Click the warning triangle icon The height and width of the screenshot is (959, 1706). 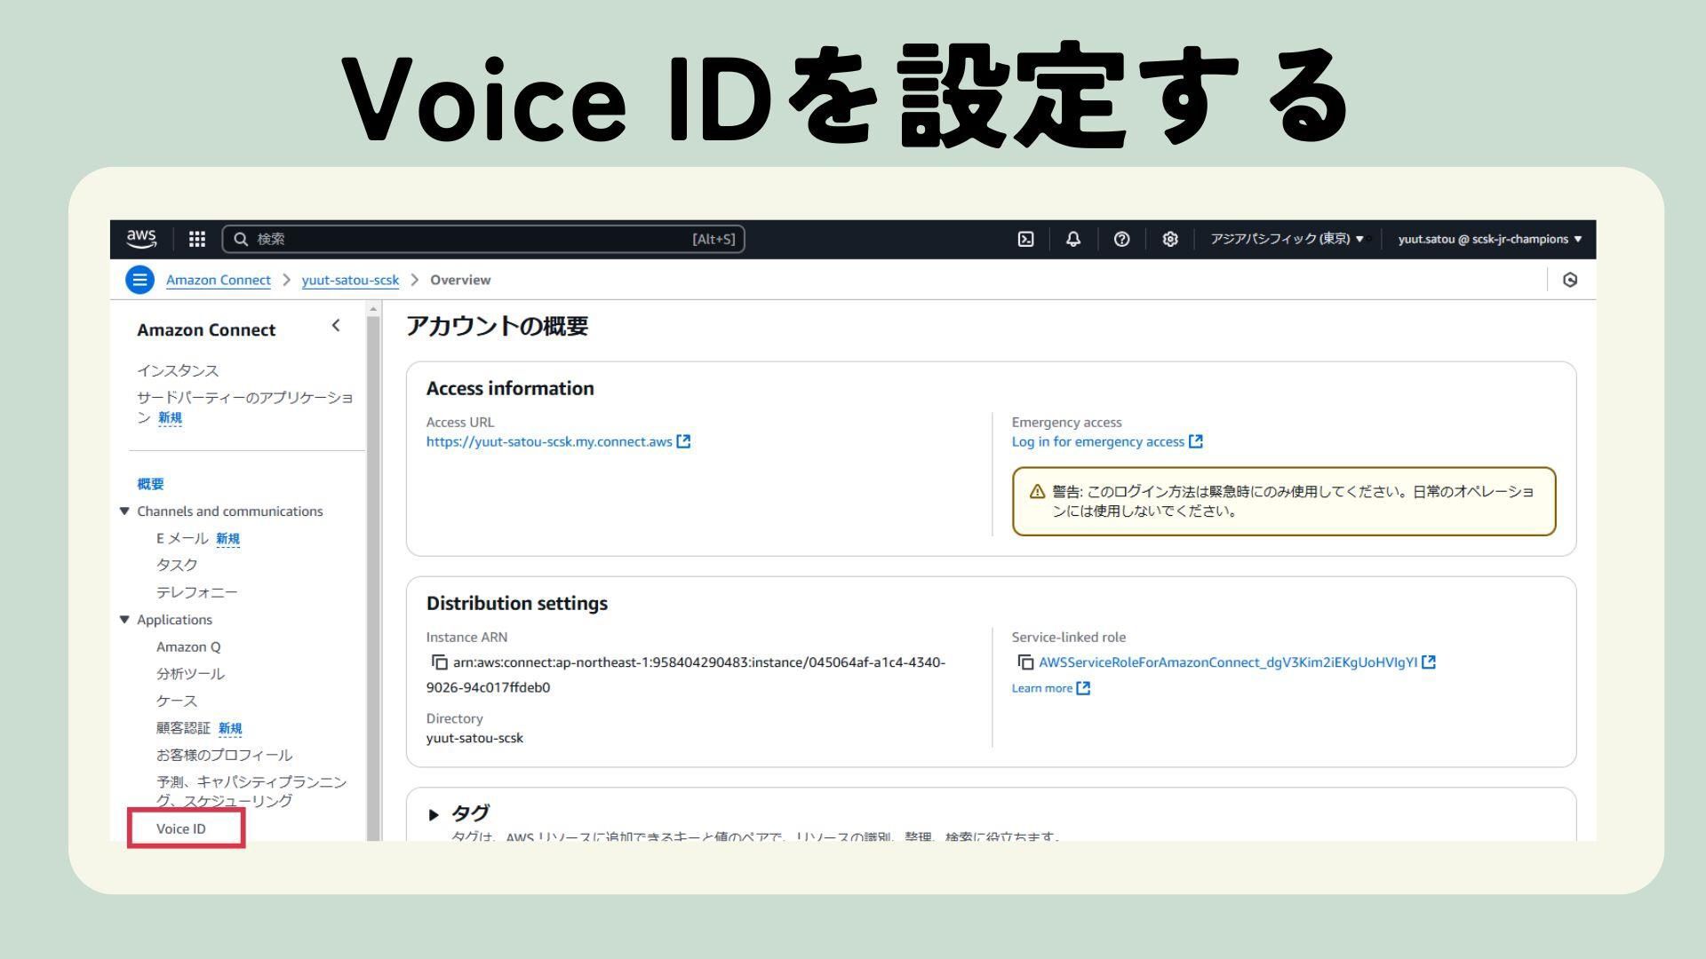tap(1037, 492)
